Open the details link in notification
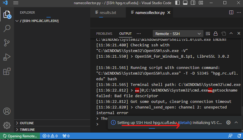This screenshot has width=243, height=140. [x=185, y=122]
